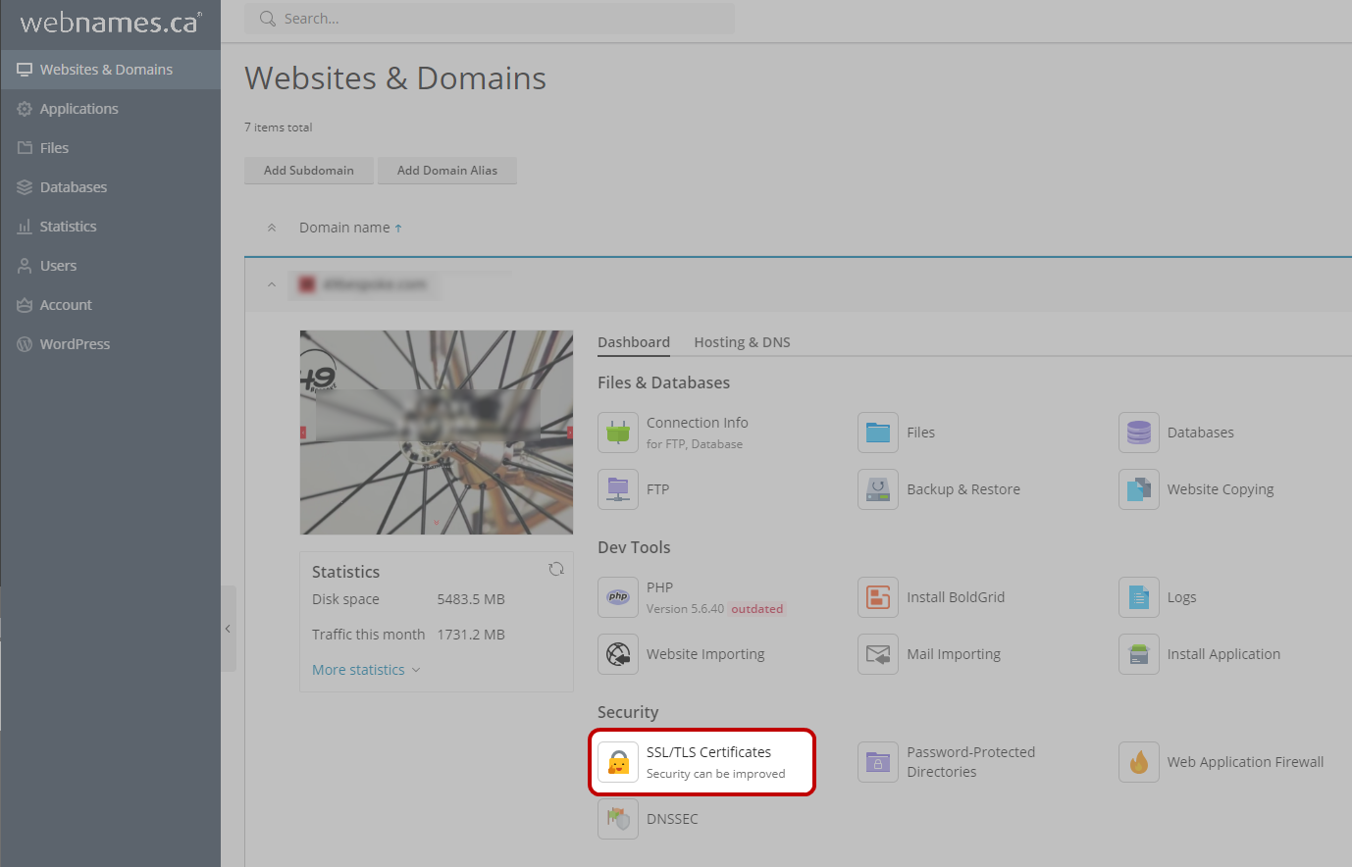The height and width of the screenshot is (867, 1352).
Task: Open the Backup & Restore icon
Action: [878, 489]
